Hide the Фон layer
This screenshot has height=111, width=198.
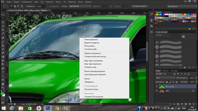click(157, 91)
